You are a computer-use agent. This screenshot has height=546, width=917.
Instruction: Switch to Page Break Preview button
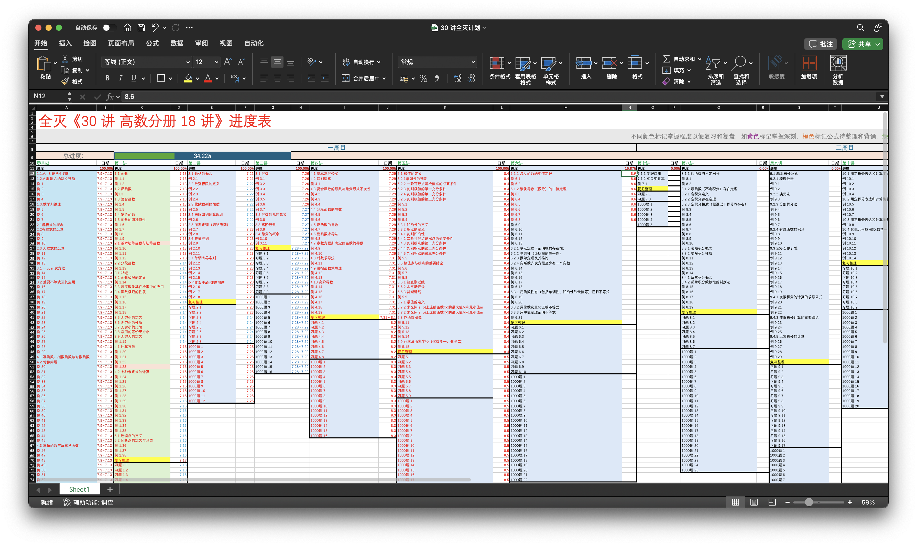pos(772,502)
